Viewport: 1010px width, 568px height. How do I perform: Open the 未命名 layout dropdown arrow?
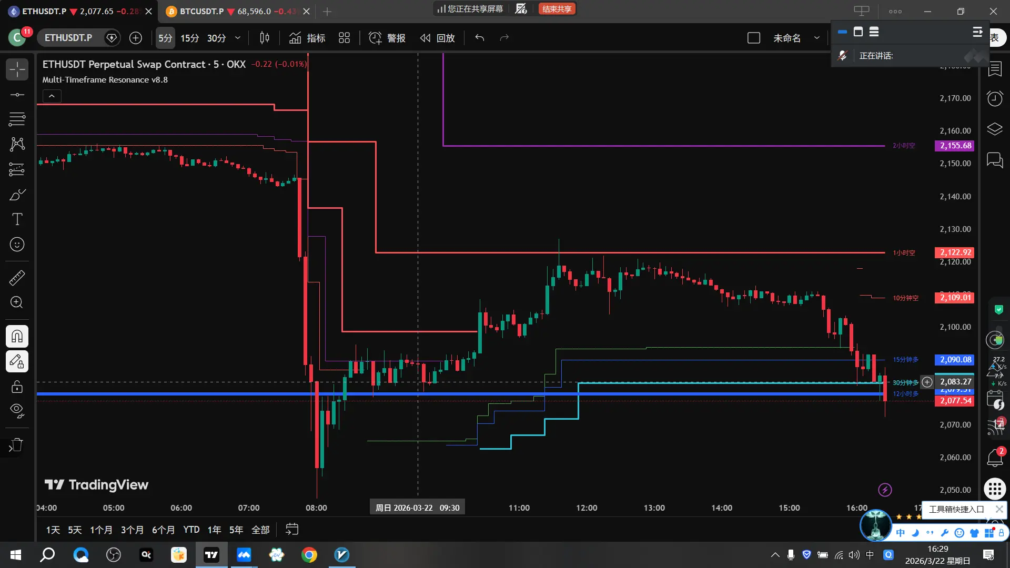tap(816, 38)
